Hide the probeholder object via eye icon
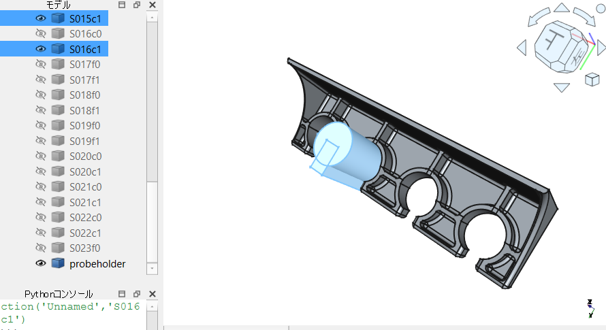606x330 pixels. point(41,263)
